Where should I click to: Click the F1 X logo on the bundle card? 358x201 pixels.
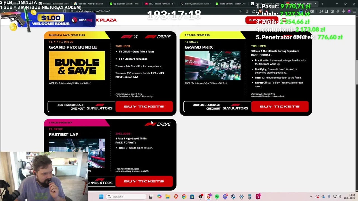129,37
